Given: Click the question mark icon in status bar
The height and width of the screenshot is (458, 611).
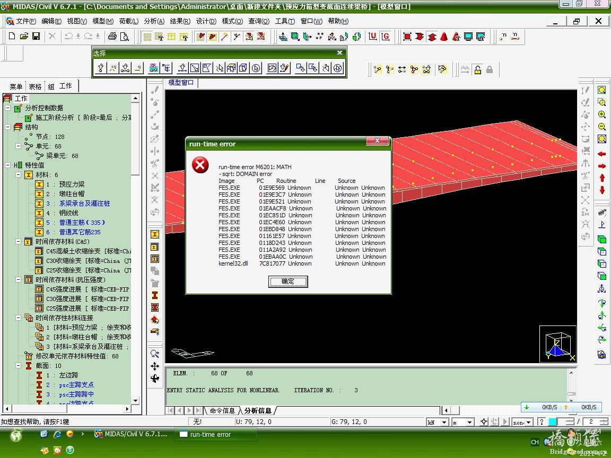Looking at the screenshot, I should pyautogui.click(x=541, y=422).
